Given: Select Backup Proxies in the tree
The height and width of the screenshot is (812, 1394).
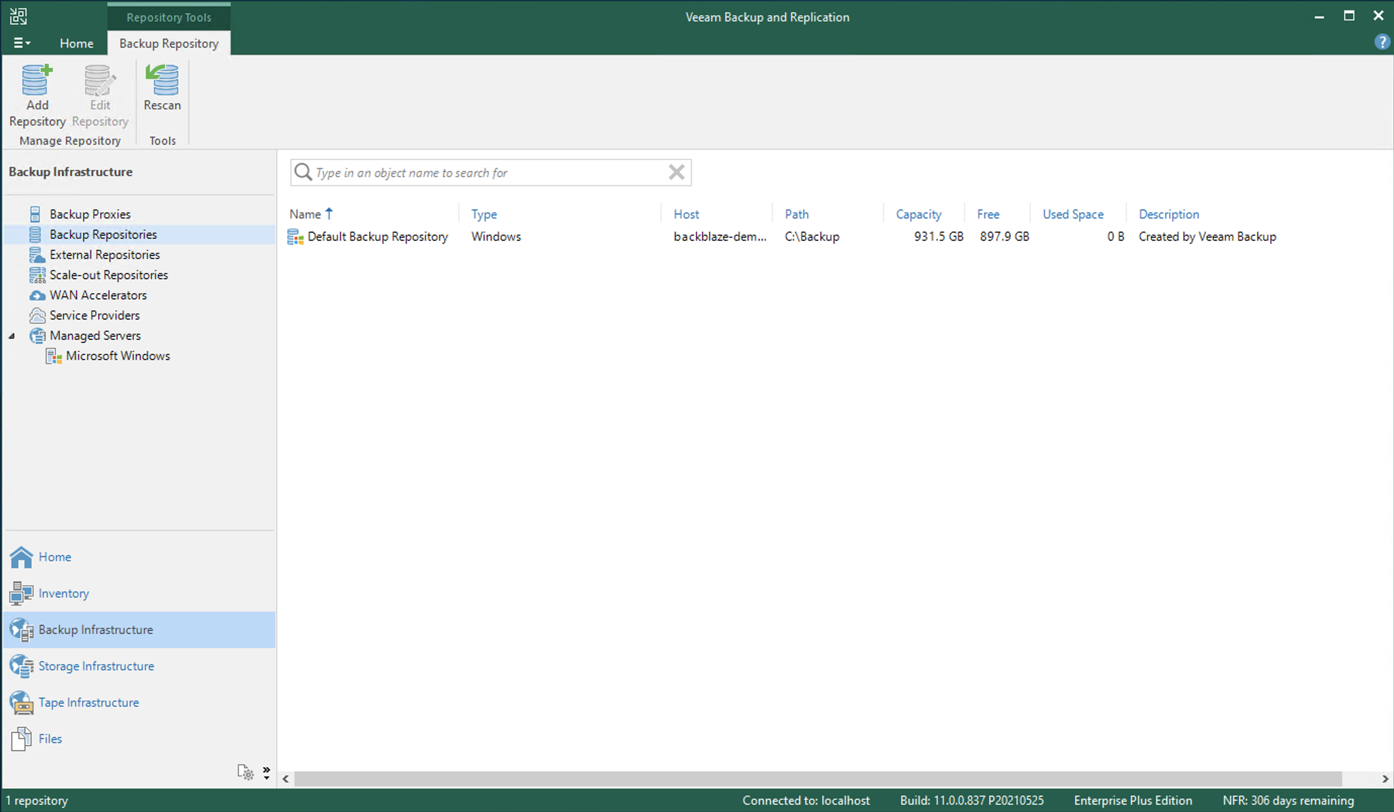Looking at the screenshot, I should coord(90,214).
